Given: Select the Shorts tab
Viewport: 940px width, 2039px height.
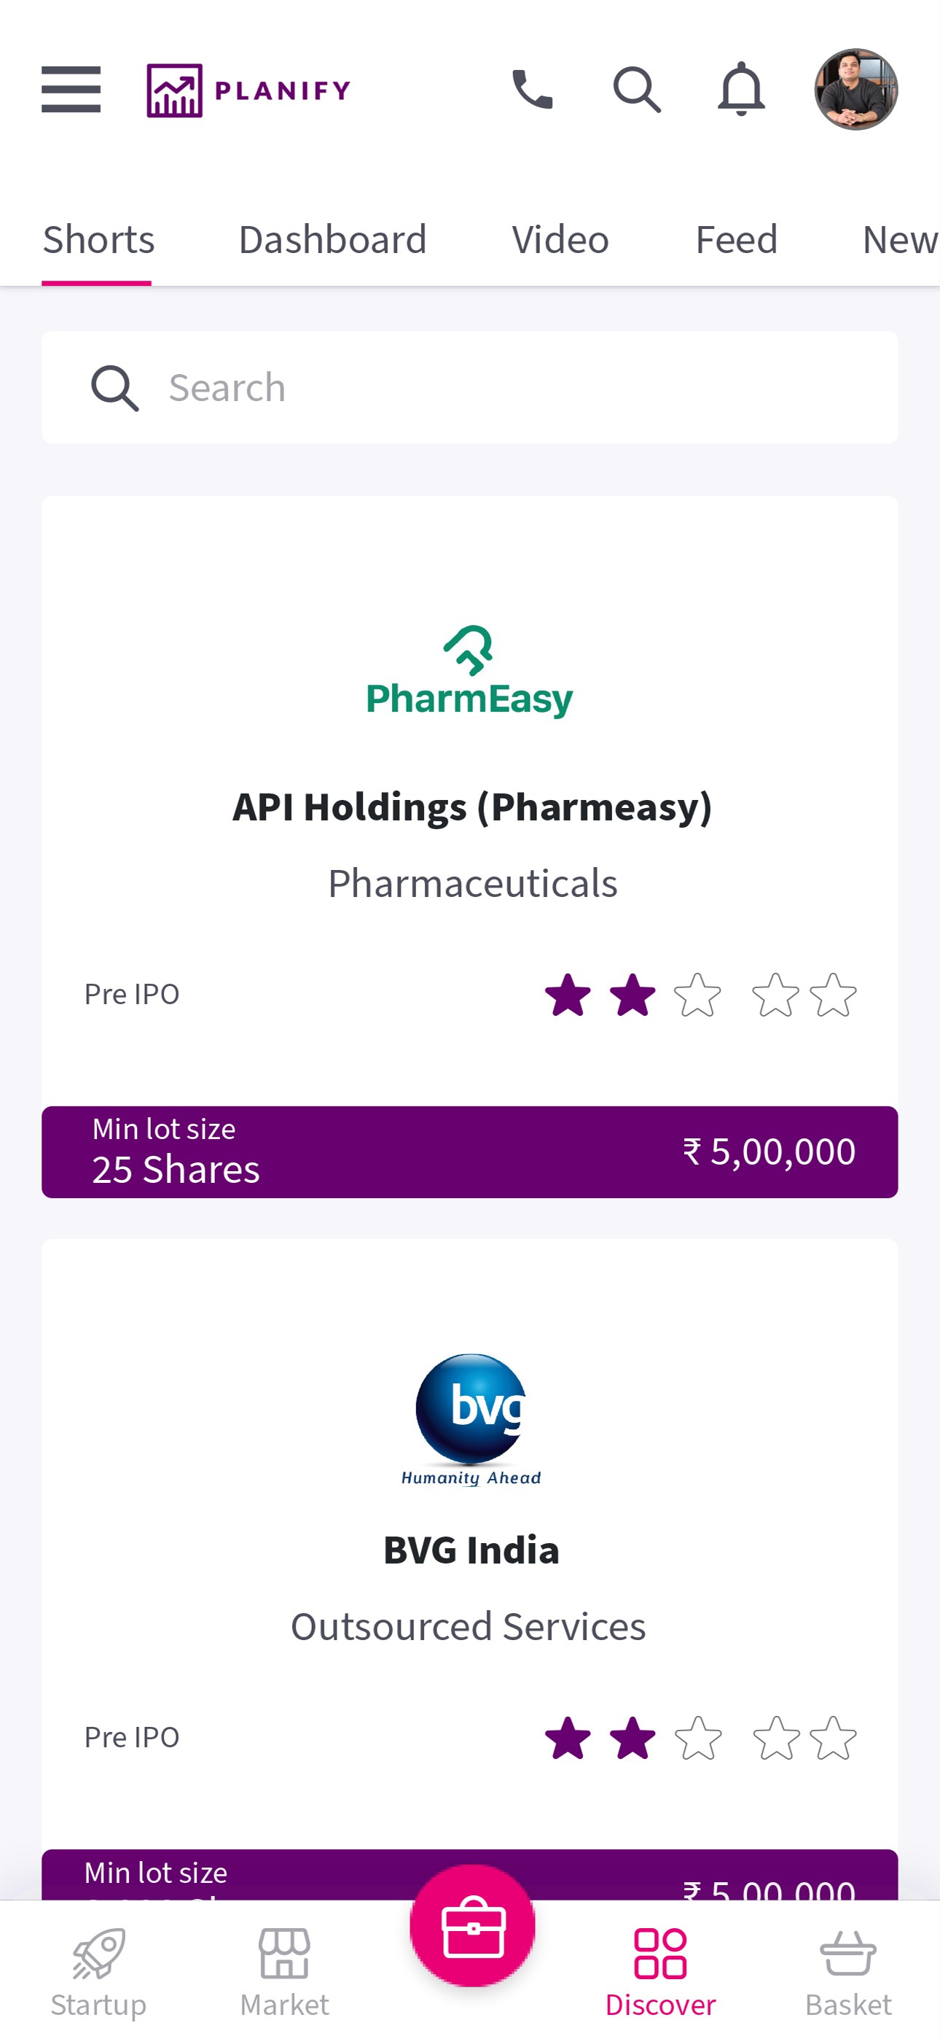Looking at the screenshot, I should coord(98,240).
